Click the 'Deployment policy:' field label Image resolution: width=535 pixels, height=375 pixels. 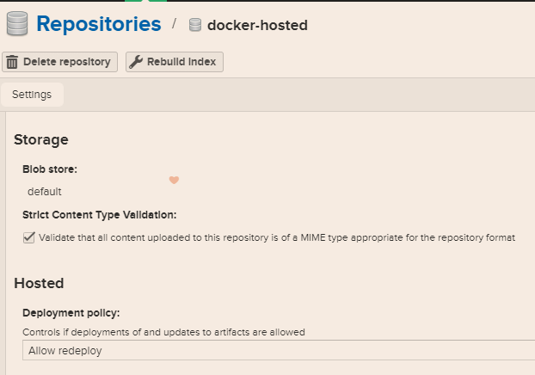71,312
